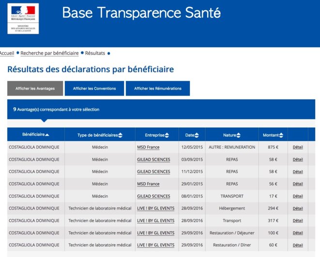Image resolution: width=320 pixels, height=257 pixels.
Task: Open MSD France link dated 12/05/2015
Action: click(x=148, y=147)
